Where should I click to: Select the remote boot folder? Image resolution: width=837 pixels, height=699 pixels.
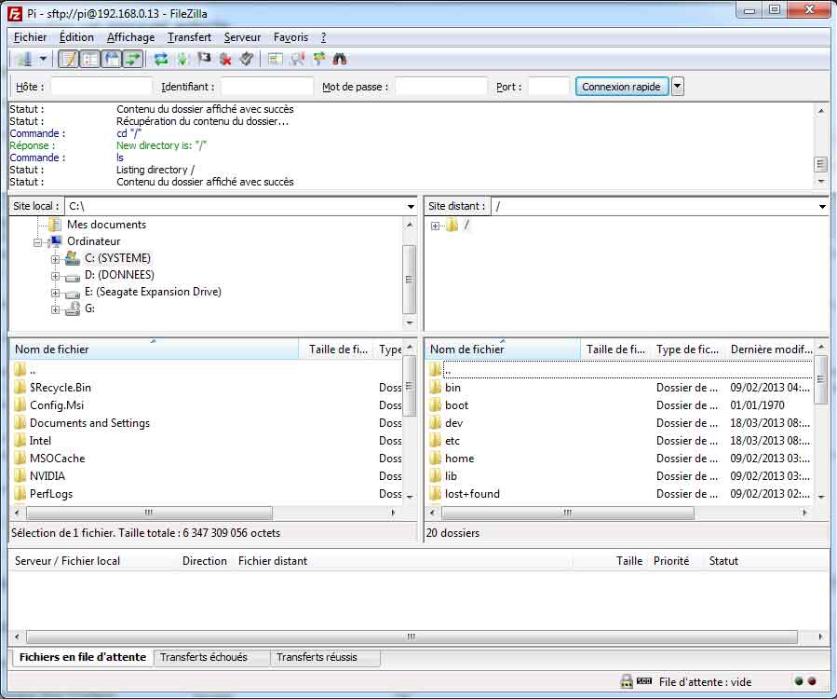(456, 405)
